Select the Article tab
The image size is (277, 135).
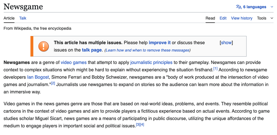point(9,18)
